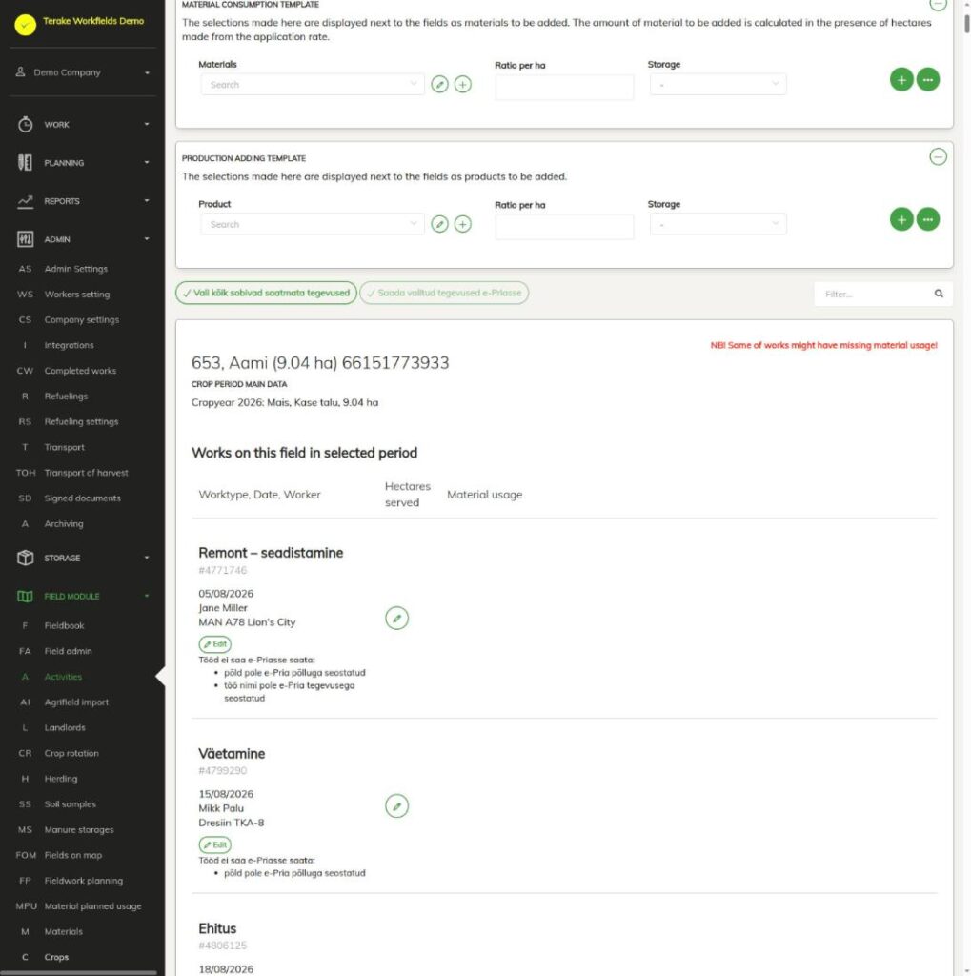Edit hectares for Väetamine work

pos(396,806)
